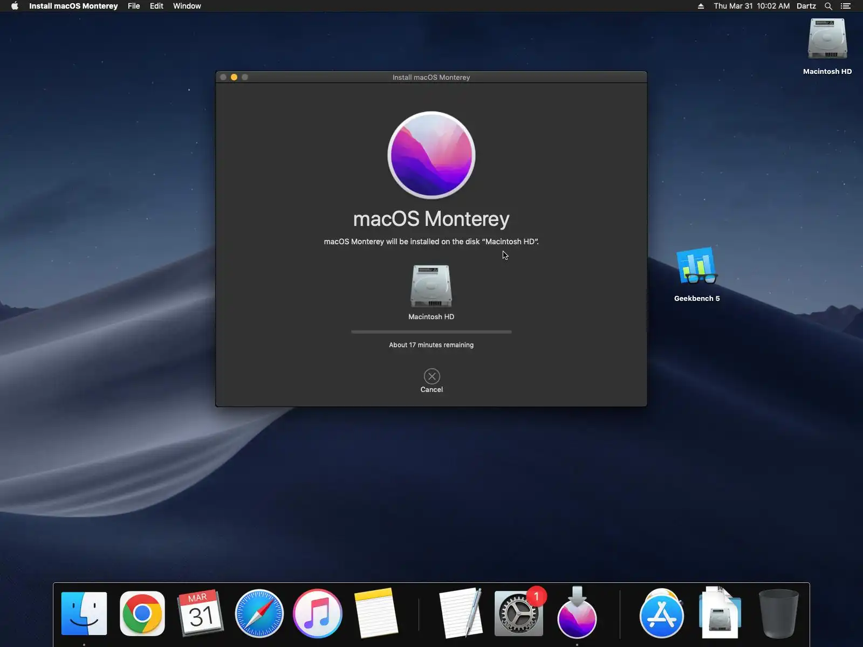Open the Install macOS Monterey app menu
863x647 pixels.
[73, 6]
